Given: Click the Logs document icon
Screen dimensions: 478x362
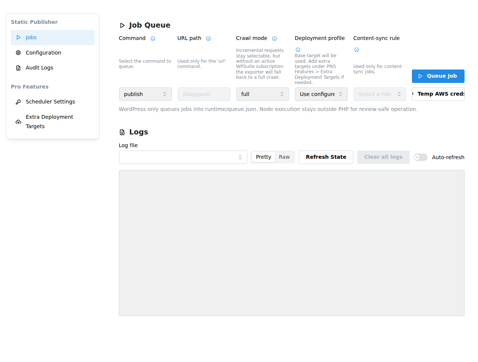Looking at the screenshot, I should pyautogui.click(x=122, y=132).
